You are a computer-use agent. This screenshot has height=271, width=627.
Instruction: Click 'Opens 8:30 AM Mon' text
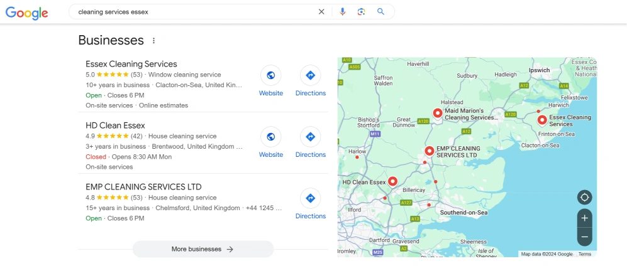coord(141,157)
